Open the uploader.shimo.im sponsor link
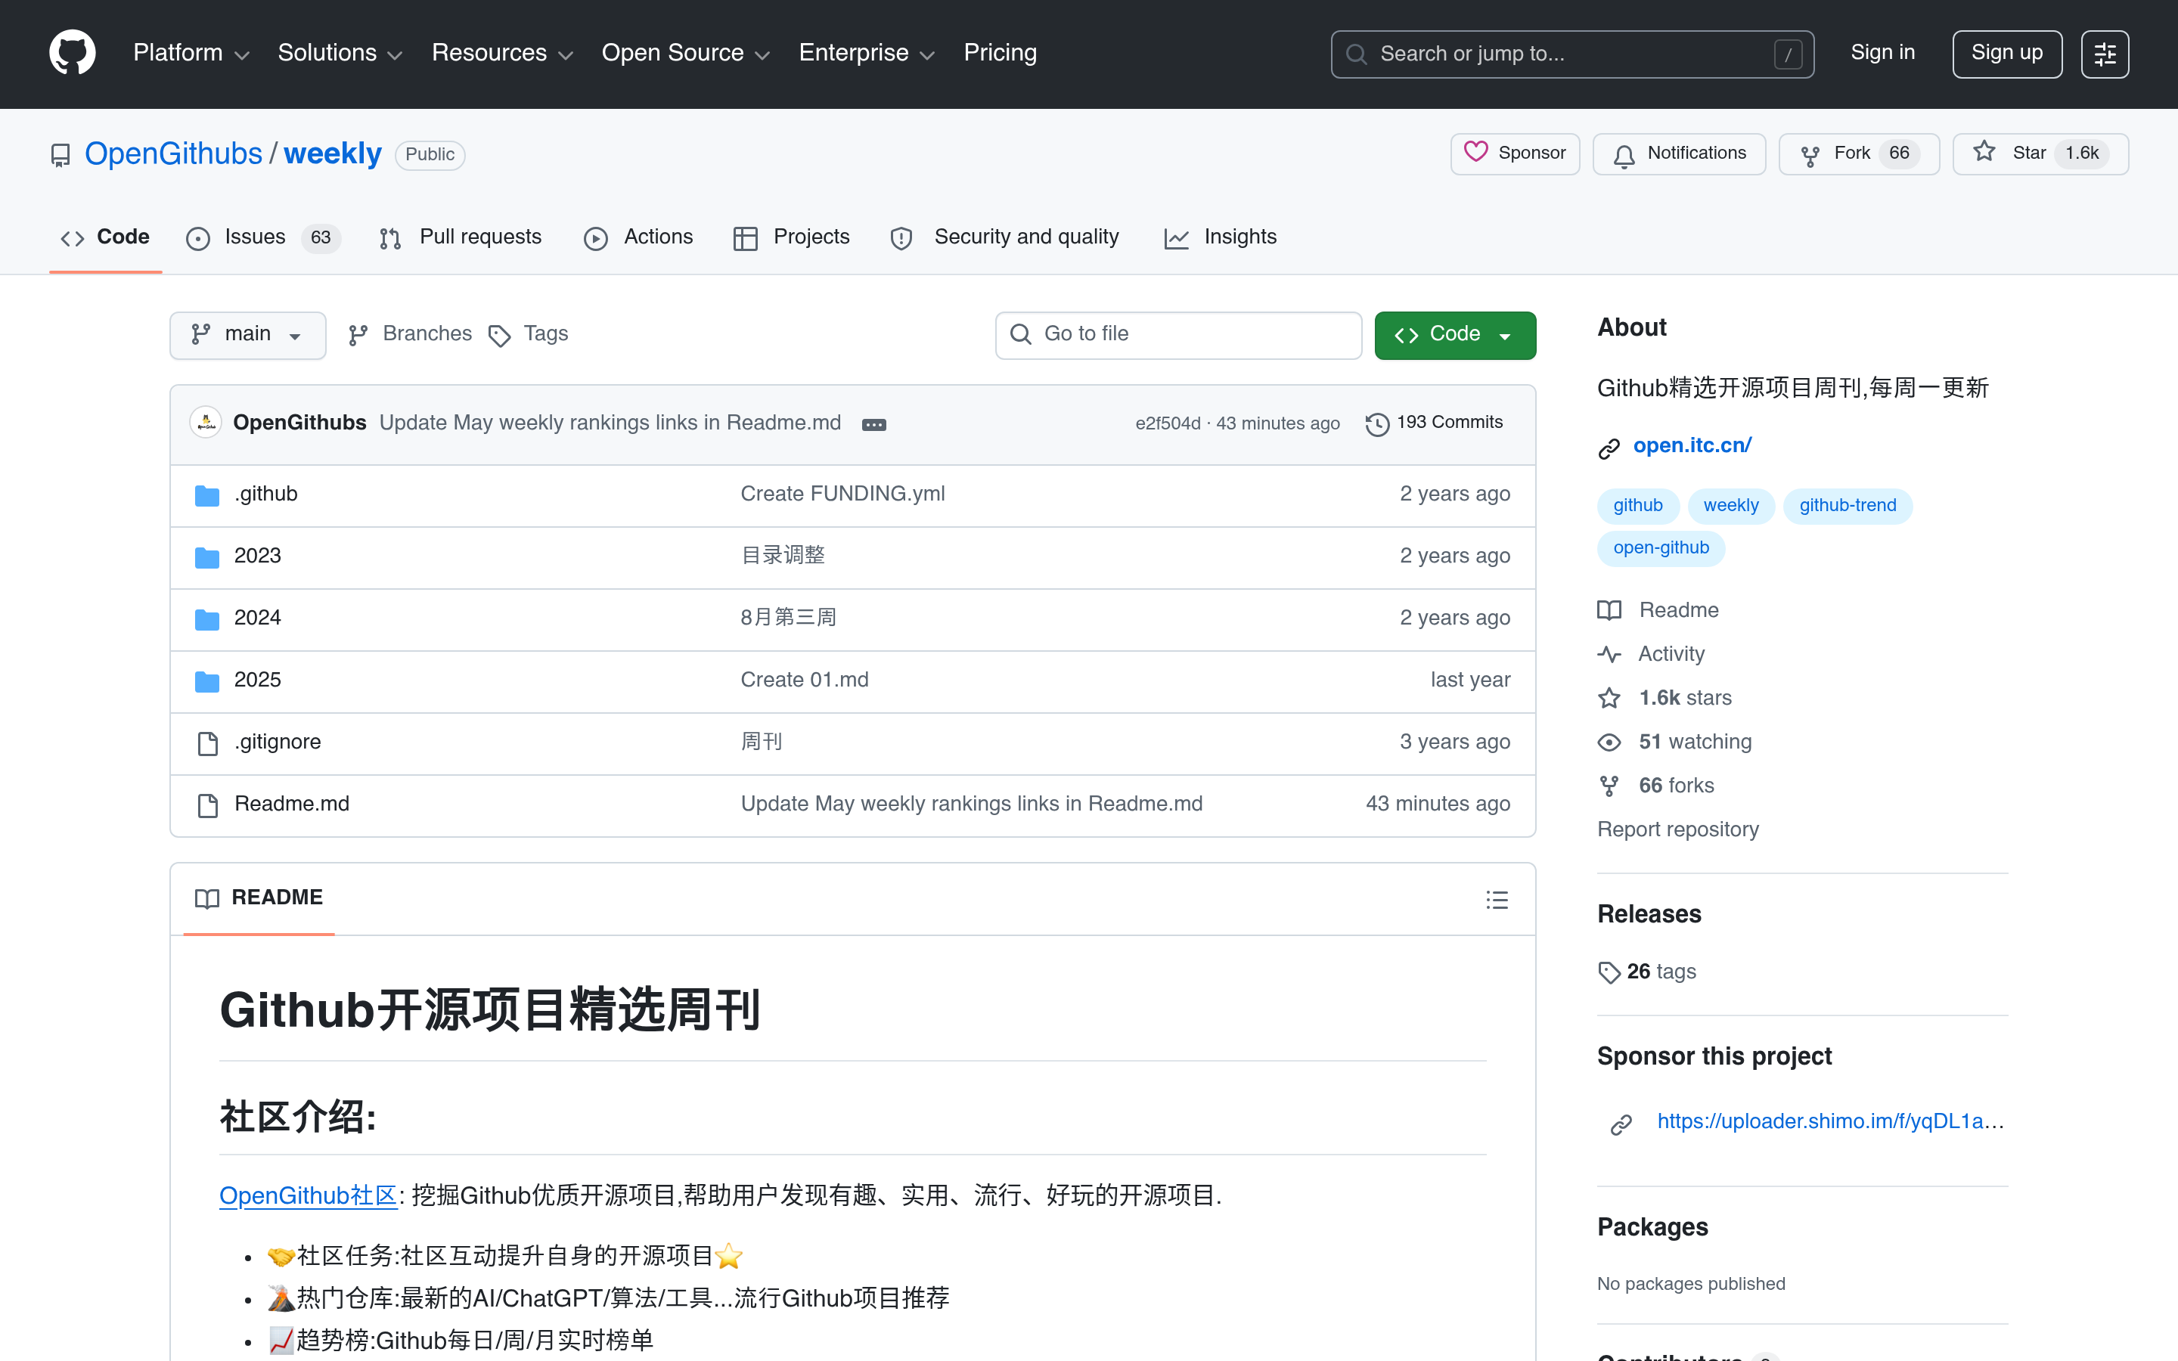 pos(1831,1121)
